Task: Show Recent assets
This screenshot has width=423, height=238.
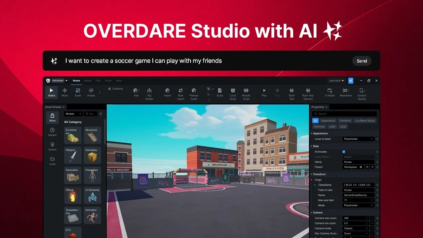Action: click(52, 132)
